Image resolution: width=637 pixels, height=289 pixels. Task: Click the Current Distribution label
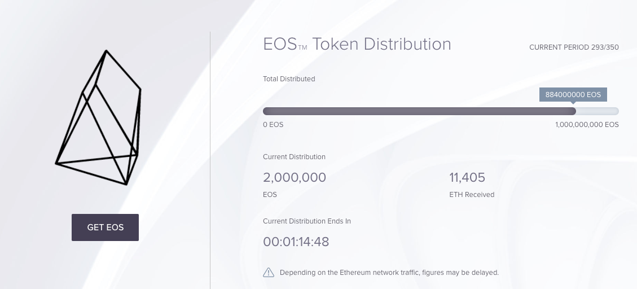tap(294, 157)
